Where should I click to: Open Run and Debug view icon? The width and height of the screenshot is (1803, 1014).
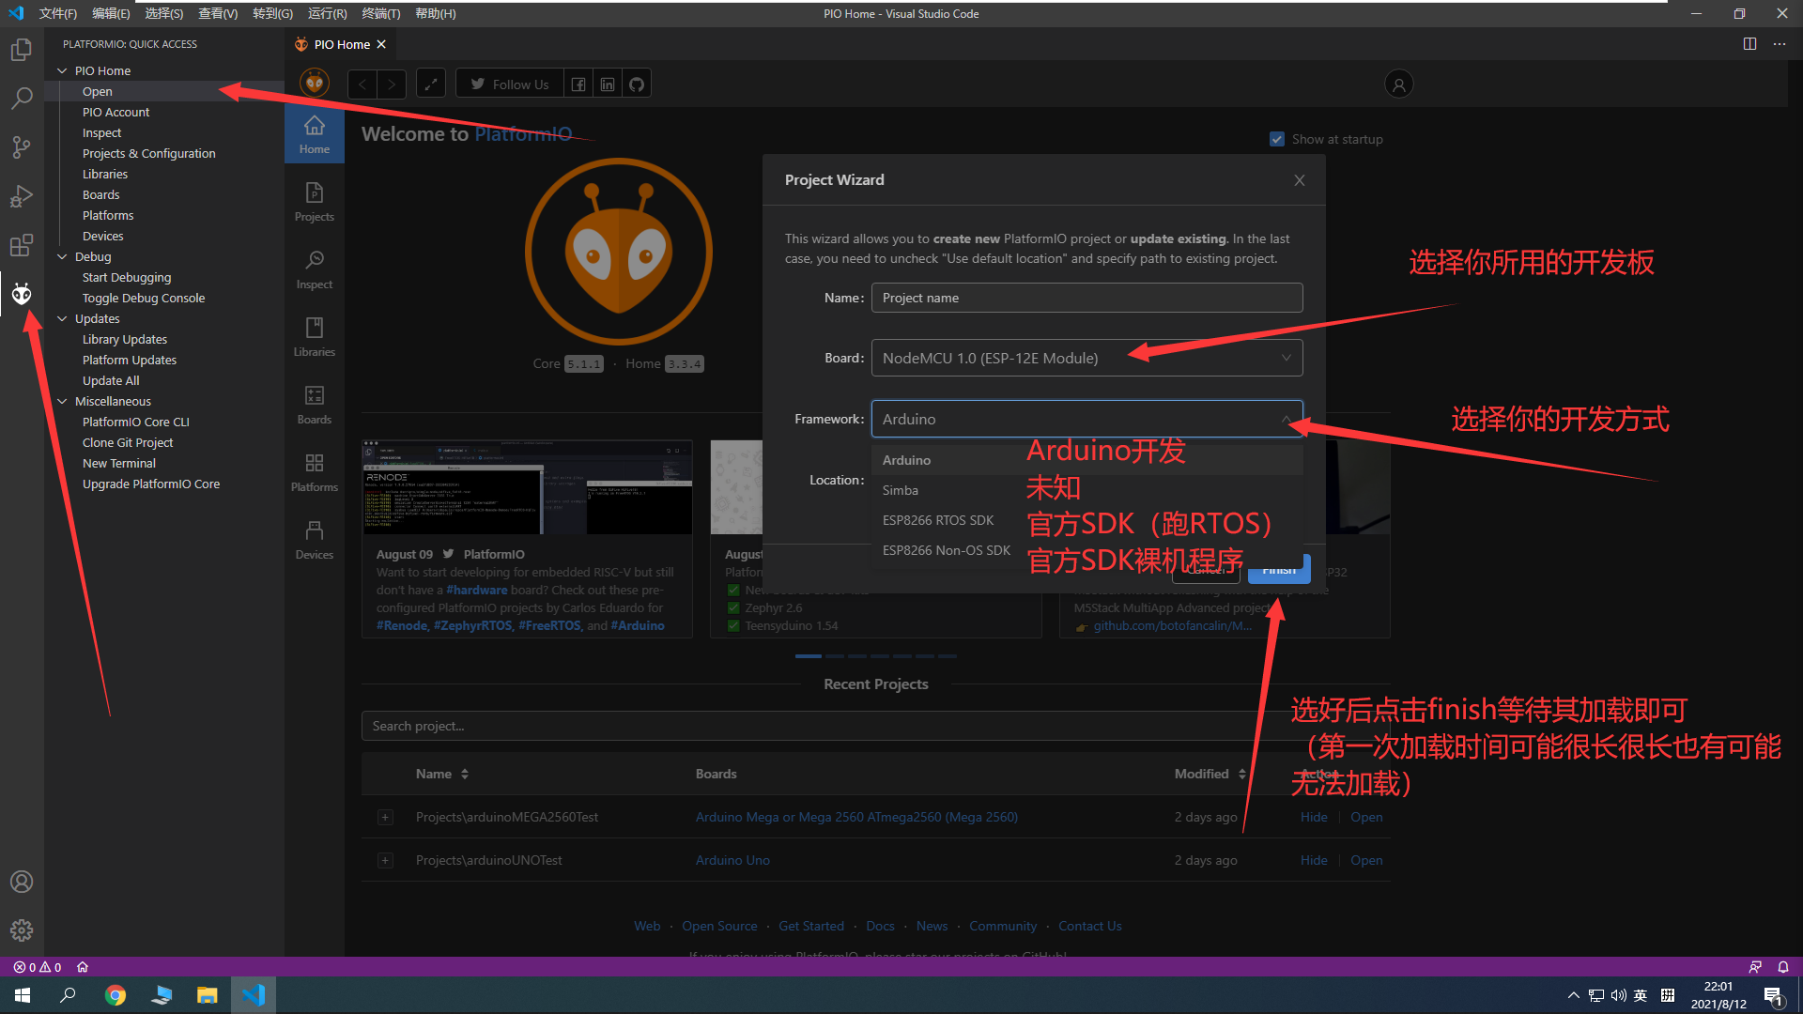tap(22, 196)
